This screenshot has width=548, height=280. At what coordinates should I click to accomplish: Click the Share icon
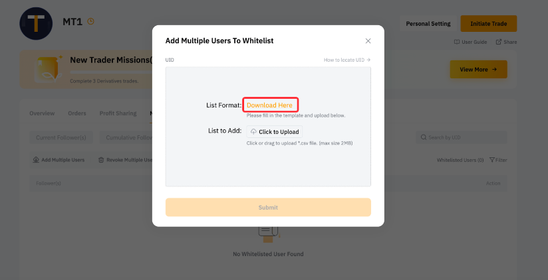tap(498, 42)
